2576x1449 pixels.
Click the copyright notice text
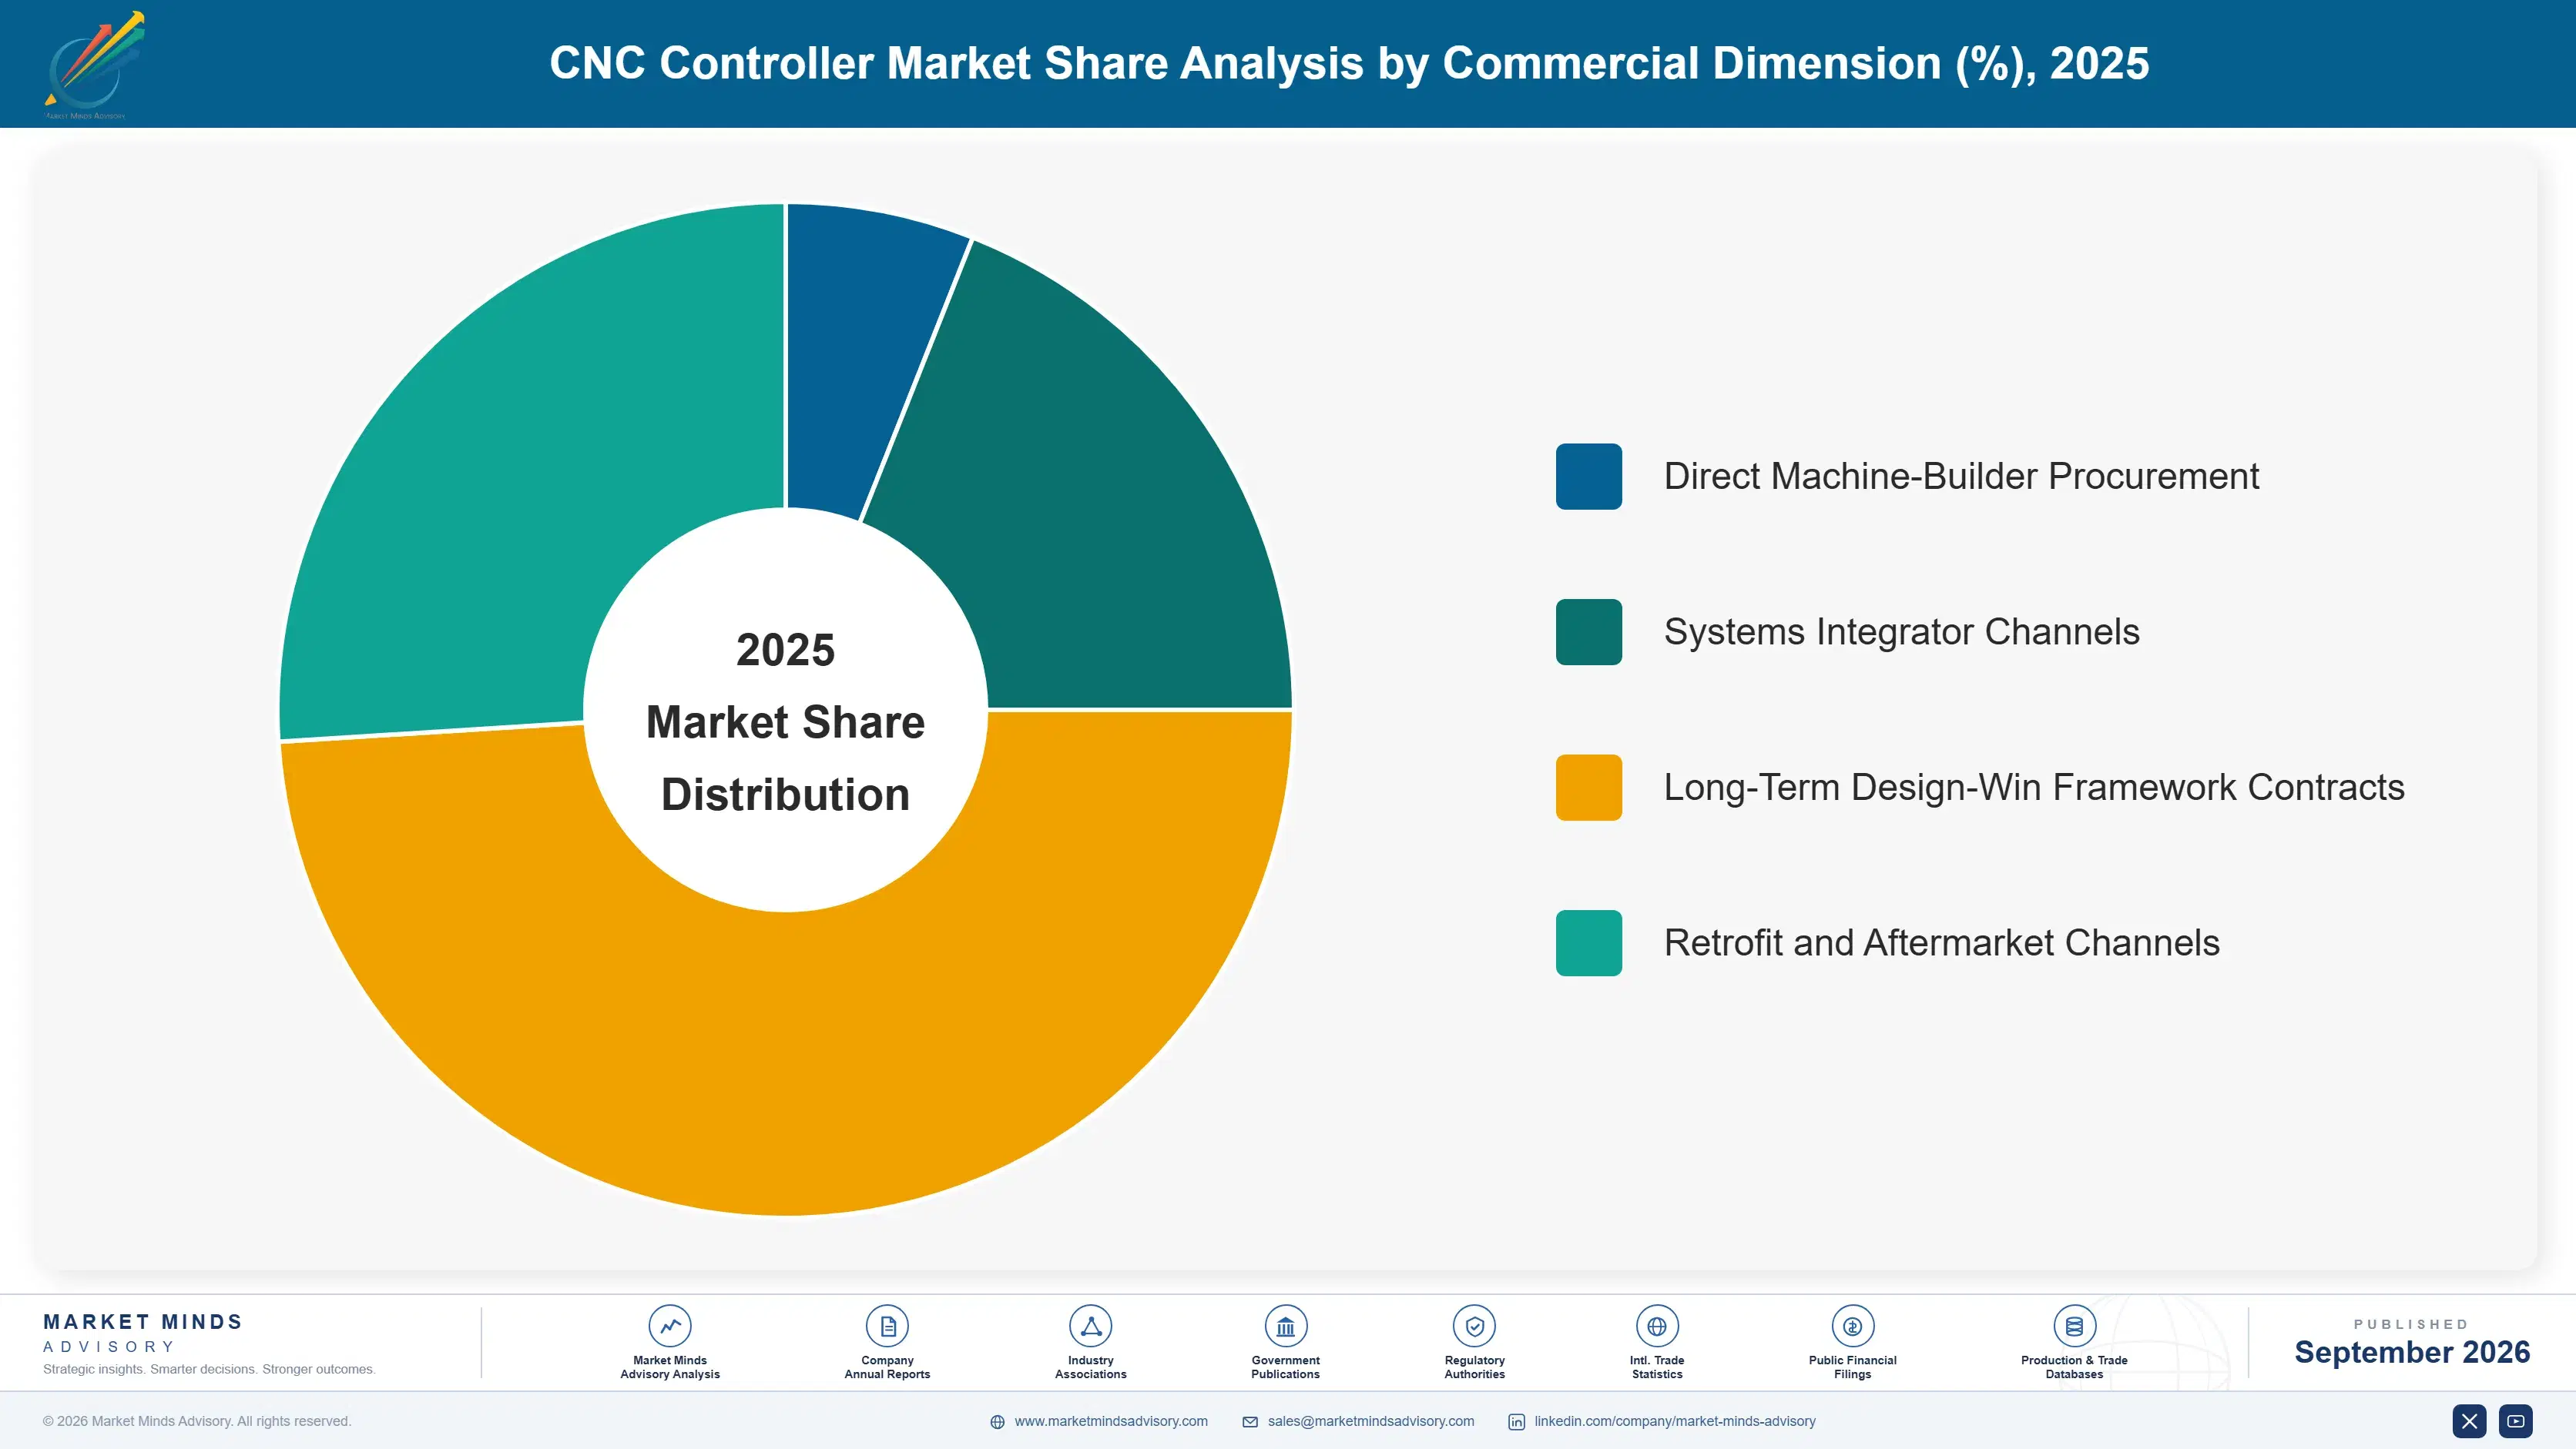click(x=197, y=1421)
